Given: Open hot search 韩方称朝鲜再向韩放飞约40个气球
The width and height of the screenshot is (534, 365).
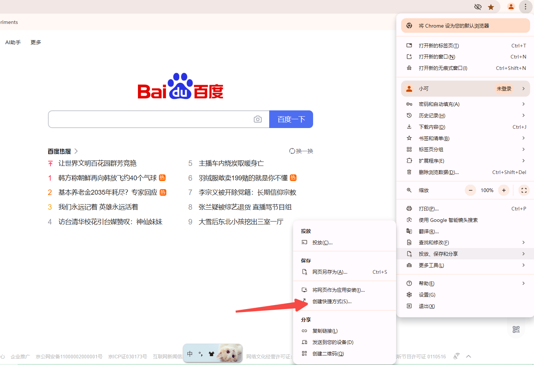Looking at the screenshot, I should click(x=107, y=178).
